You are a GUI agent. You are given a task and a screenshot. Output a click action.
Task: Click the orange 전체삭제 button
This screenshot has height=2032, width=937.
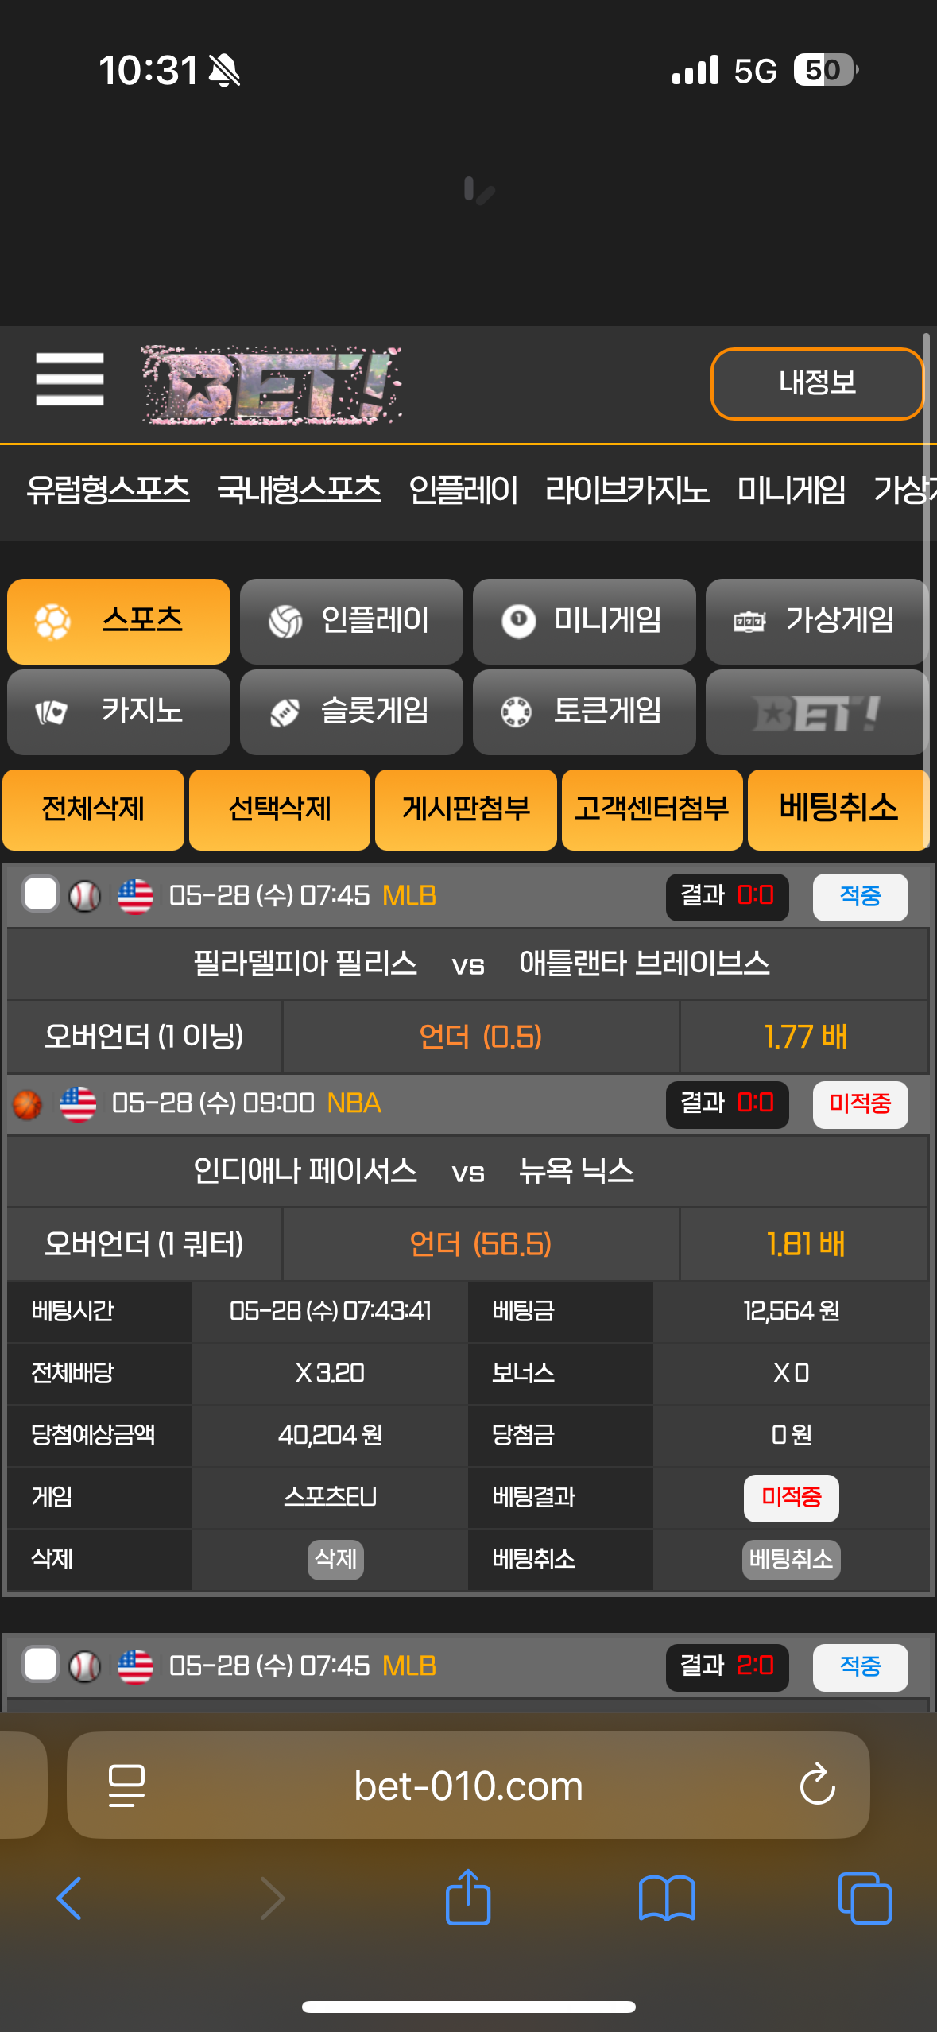93,809
